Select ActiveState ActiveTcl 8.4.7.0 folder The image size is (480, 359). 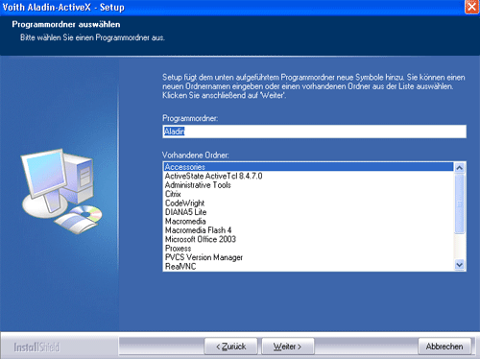coord(308,176)
